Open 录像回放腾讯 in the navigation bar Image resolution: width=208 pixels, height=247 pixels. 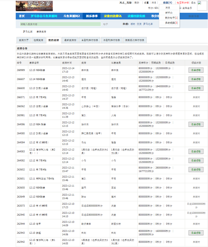point(113,16)
